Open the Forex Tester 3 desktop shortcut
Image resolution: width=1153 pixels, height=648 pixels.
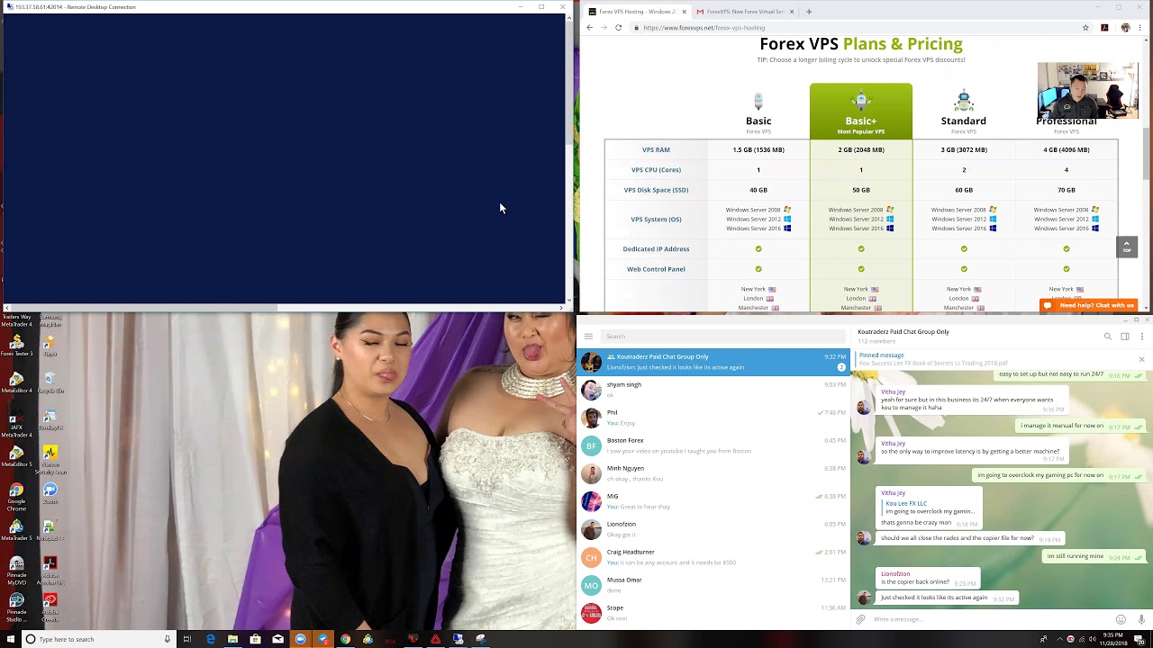tap(16, 345)
